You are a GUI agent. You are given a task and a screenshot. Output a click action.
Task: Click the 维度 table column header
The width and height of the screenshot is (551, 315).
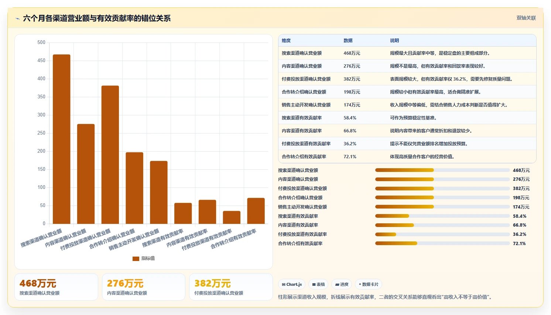[x=286, y=41]
